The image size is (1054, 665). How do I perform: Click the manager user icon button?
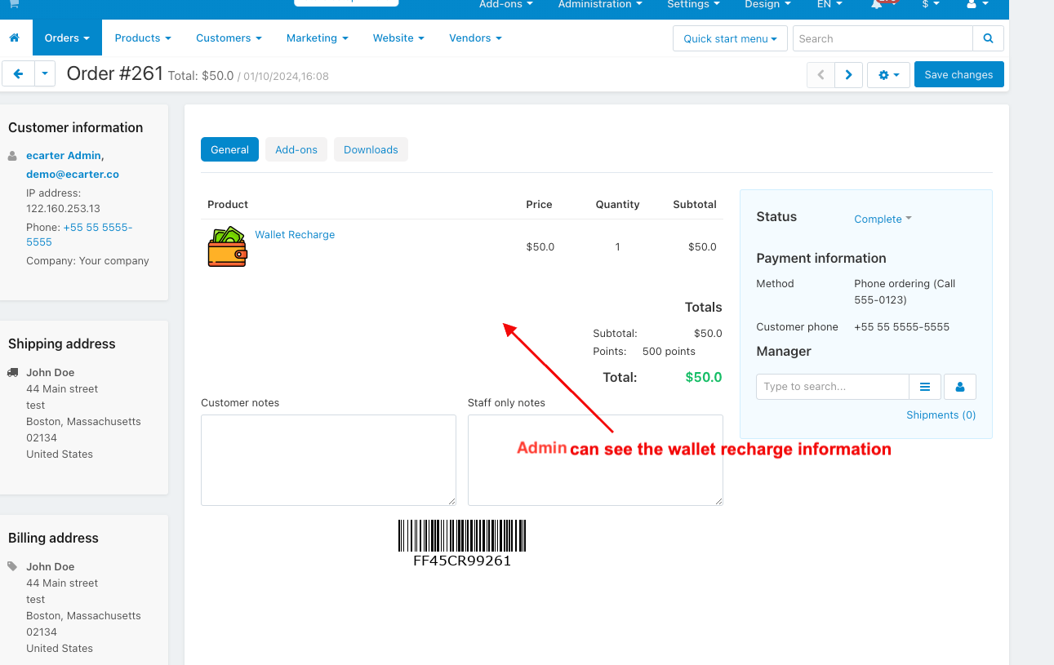[960, 387]
